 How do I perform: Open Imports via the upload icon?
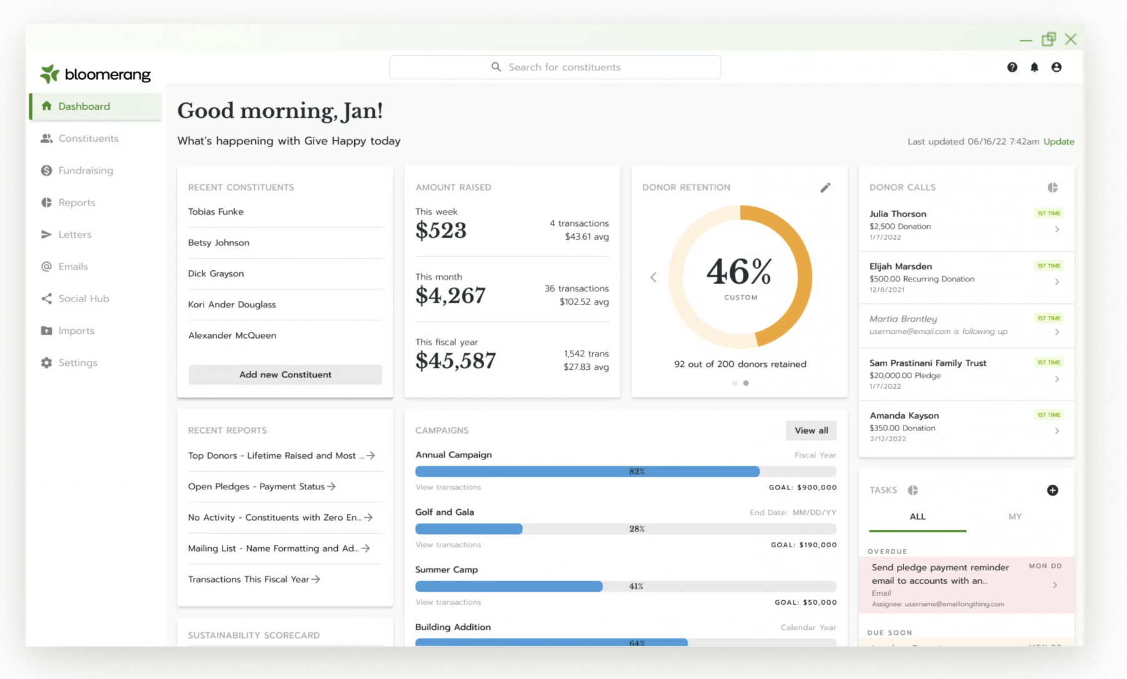pyautogui.click(x=46, y=330)
